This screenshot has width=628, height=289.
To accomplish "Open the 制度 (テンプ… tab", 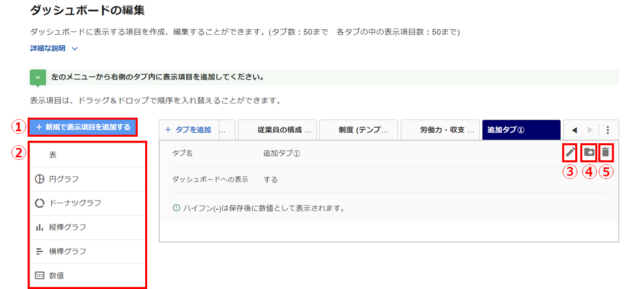I will pyautogui.click(x=358, y=130).
